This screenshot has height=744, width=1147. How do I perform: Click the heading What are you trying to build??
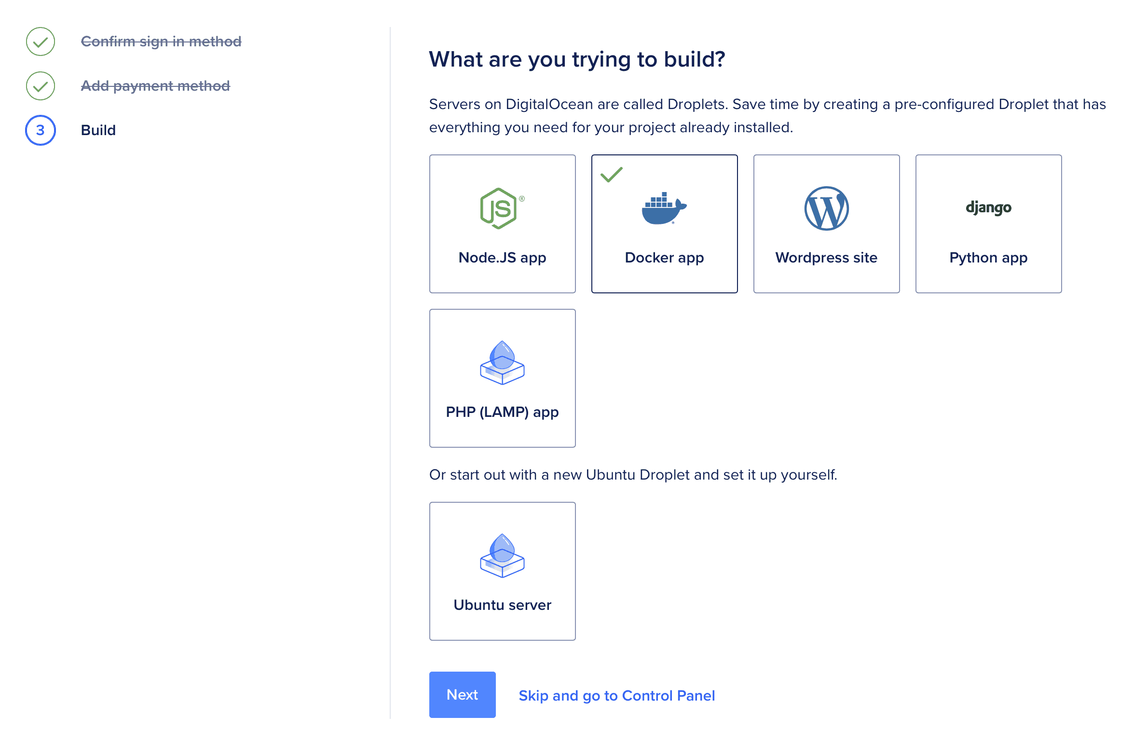pos(577,59)
